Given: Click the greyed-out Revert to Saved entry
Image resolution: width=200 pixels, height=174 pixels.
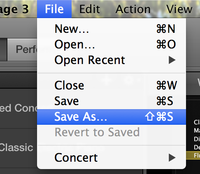Looking at the screenshot, I should point(112,132).
